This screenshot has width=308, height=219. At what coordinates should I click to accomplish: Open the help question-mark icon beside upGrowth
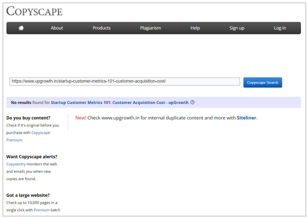point(193,102)
